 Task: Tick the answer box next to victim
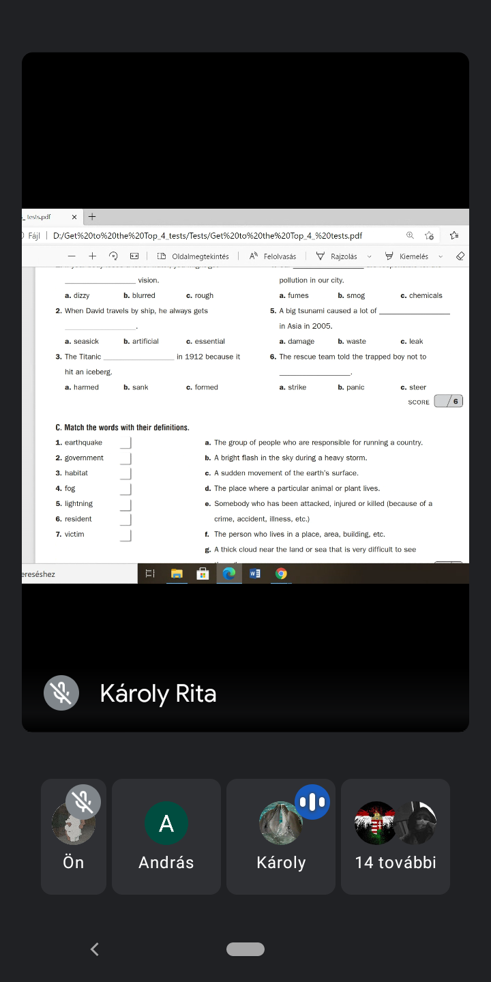(x=125, y=535)
